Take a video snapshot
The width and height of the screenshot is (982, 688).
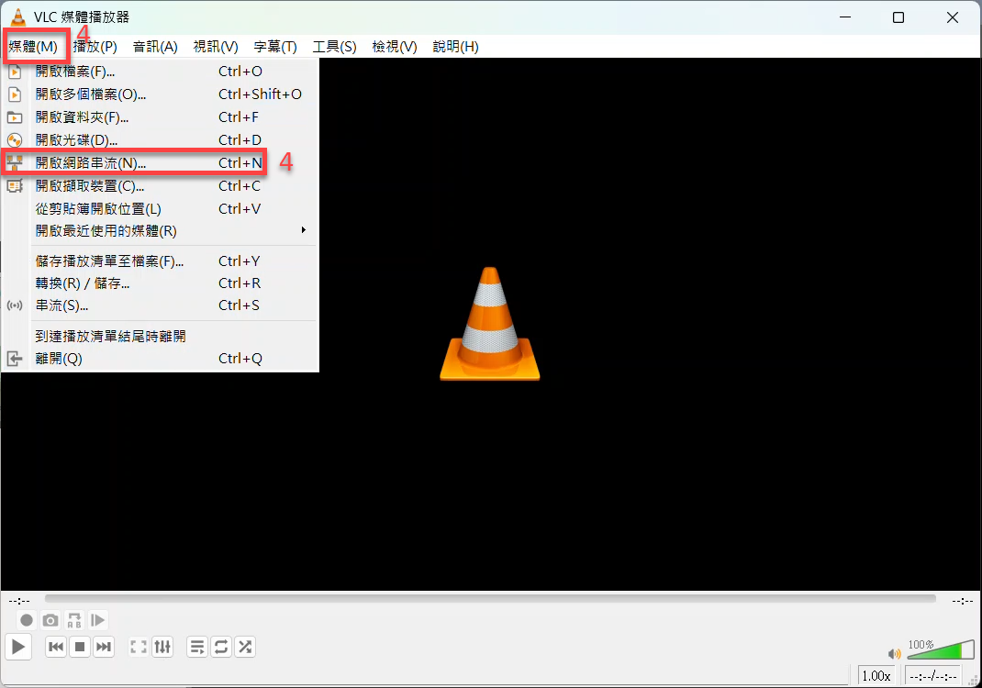50,620
